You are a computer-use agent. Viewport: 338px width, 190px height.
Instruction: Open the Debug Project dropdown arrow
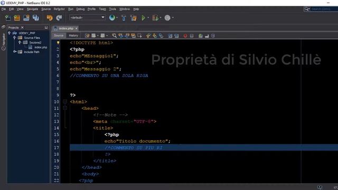coord(161,17)
